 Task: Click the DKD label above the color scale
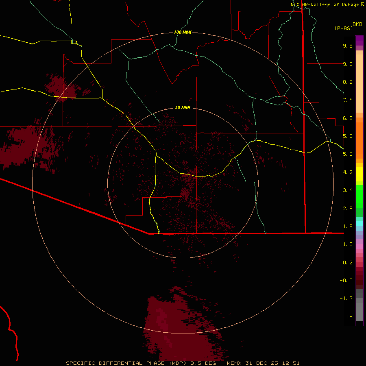click(x=357, y=24)
